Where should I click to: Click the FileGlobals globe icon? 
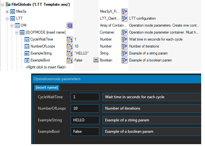(8, 4)
